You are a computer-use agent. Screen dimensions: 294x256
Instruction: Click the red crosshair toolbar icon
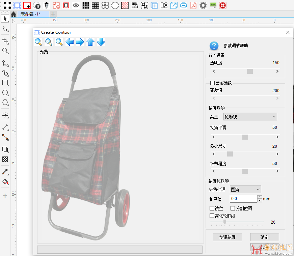222,5
